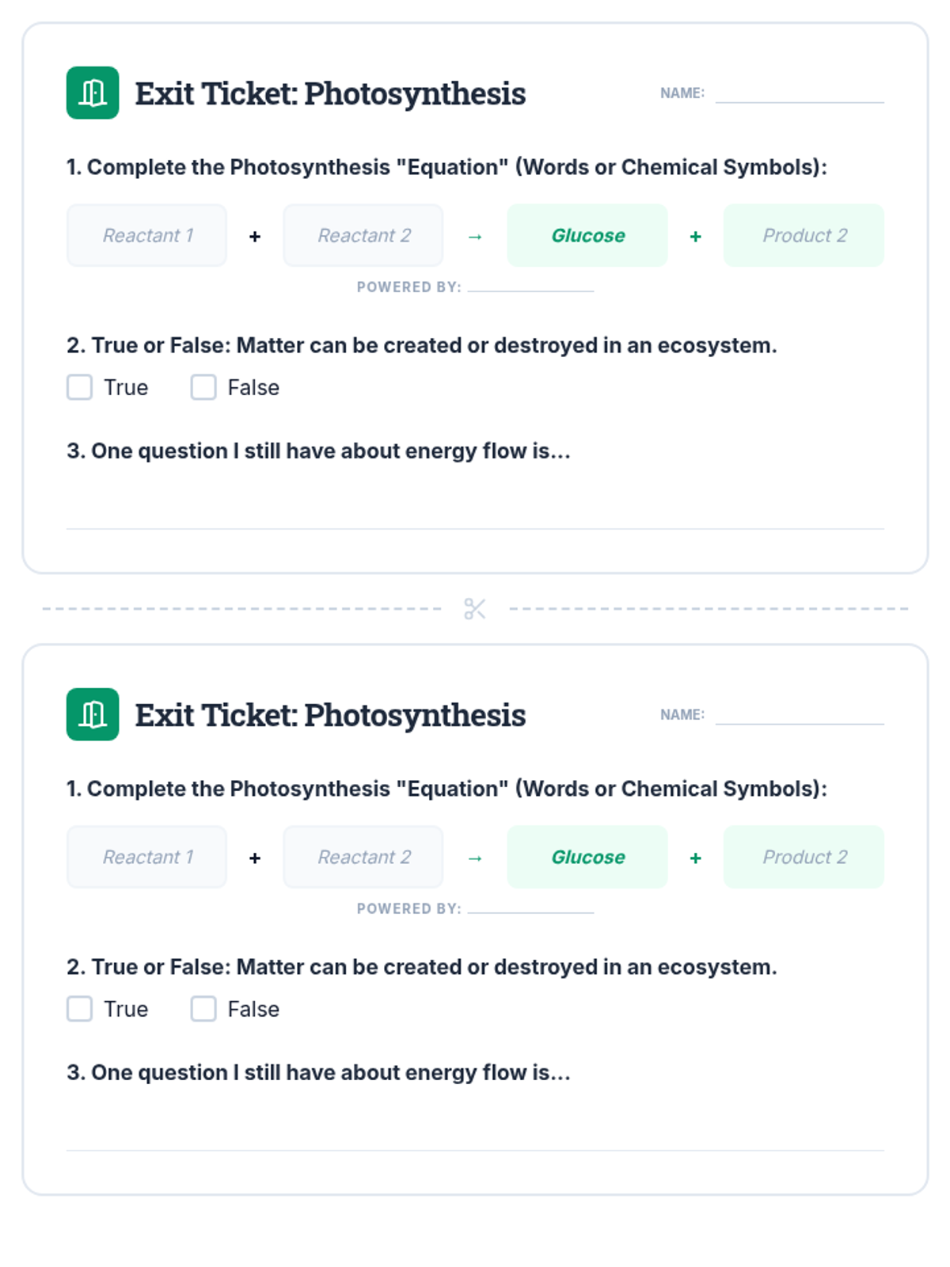Screen dimensions: 950x1267
Task: Click the Product 2 box on top ticket
Action: (804, 235)
